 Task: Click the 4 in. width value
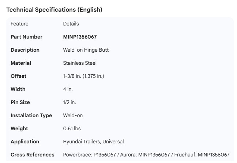click(x=68, y=89)
